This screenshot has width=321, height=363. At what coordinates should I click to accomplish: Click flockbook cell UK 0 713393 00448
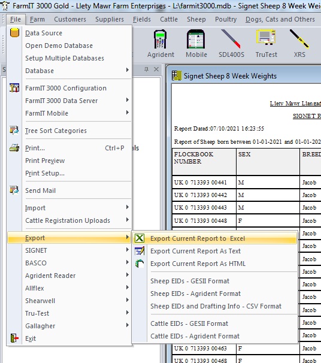[204, 220]
